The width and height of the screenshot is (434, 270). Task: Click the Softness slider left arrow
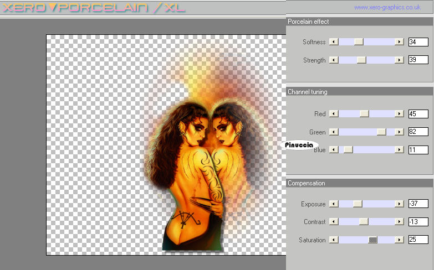pyautogui.click(x=334, y=41)
